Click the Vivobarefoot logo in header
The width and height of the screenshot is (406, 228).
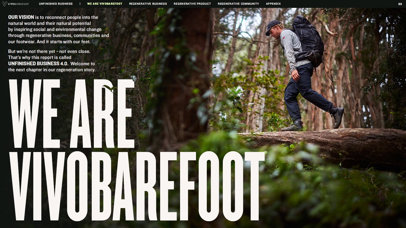(x=15, y=4)
